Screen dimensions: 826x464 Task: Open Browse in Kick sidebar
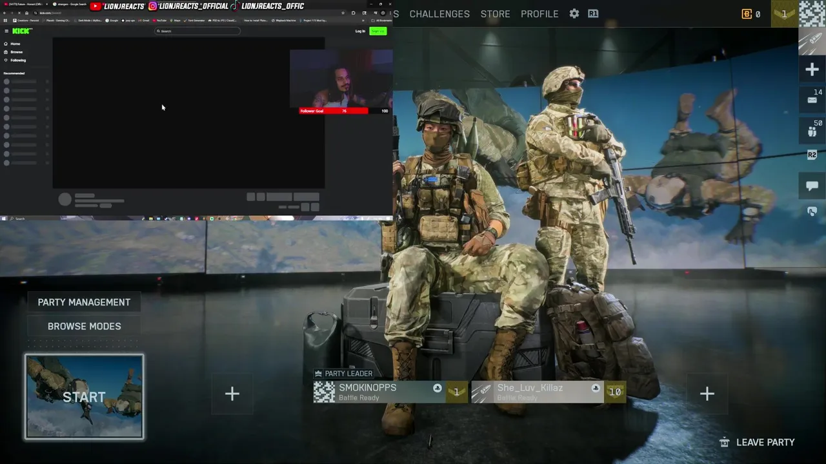tap(14, 52)
